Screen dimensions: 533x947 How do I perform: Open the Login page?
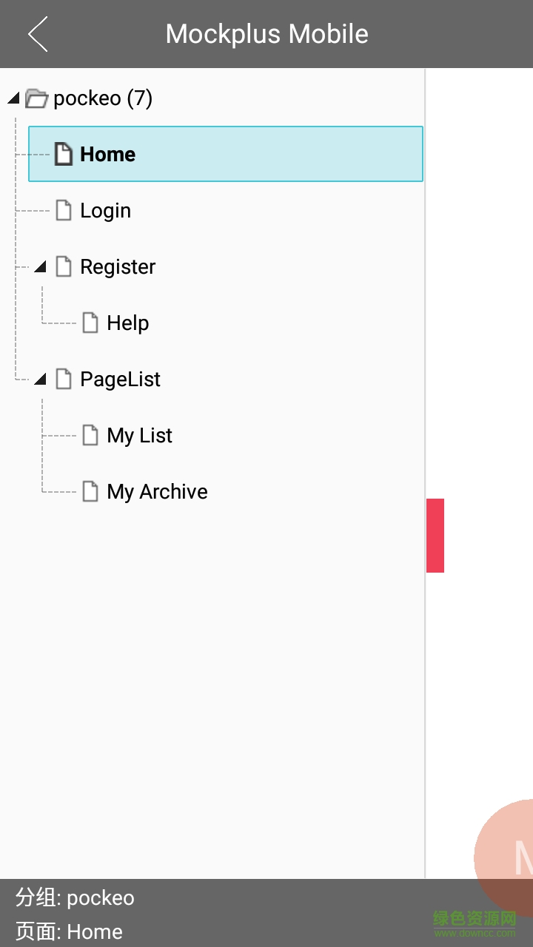click(x=105, y=211)
